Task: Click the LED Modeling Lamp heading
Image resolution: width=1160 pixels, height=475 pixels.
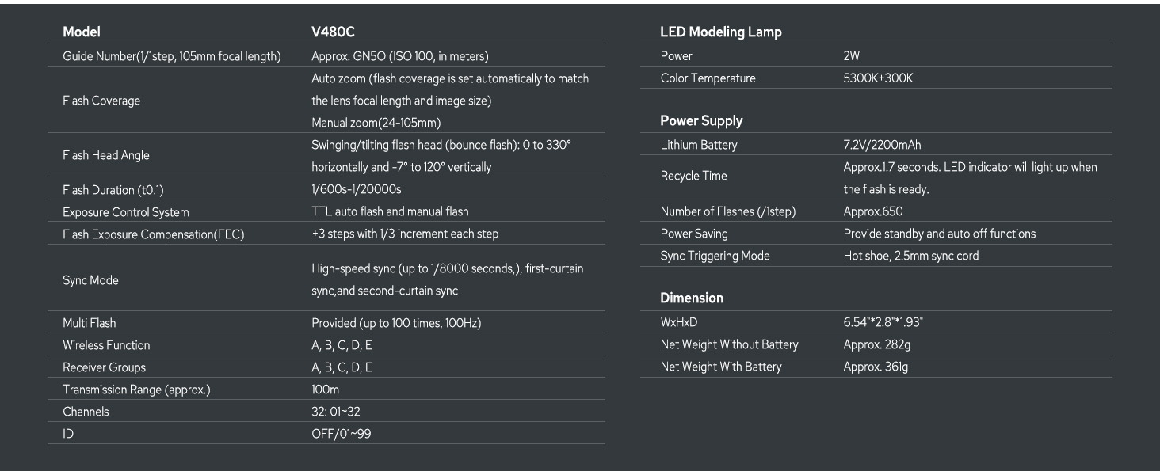Action: [x=720, y=32]
